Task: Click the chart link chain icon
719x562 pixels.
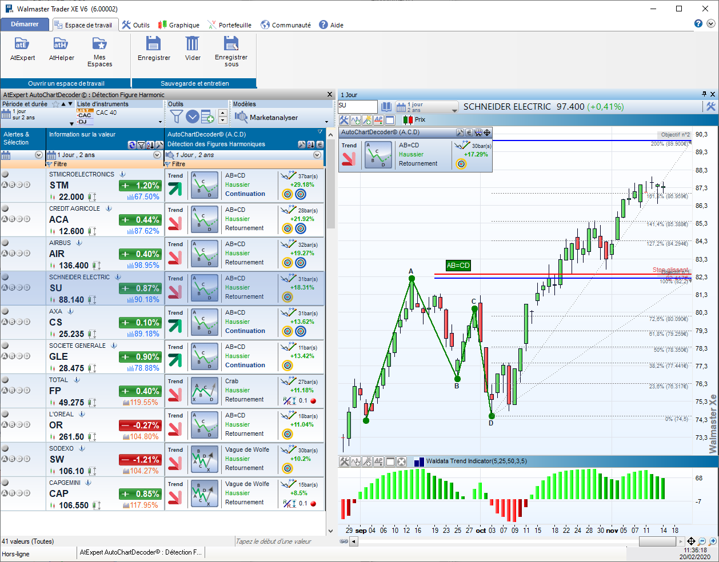Action: (x=344, y=541)
